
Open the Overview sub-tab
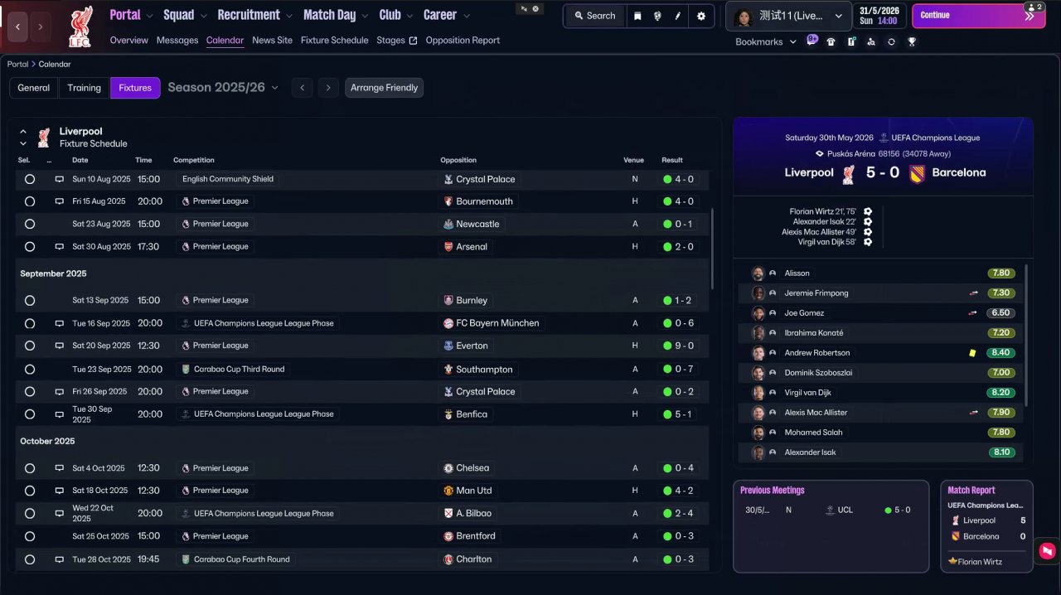coord(128,40)
